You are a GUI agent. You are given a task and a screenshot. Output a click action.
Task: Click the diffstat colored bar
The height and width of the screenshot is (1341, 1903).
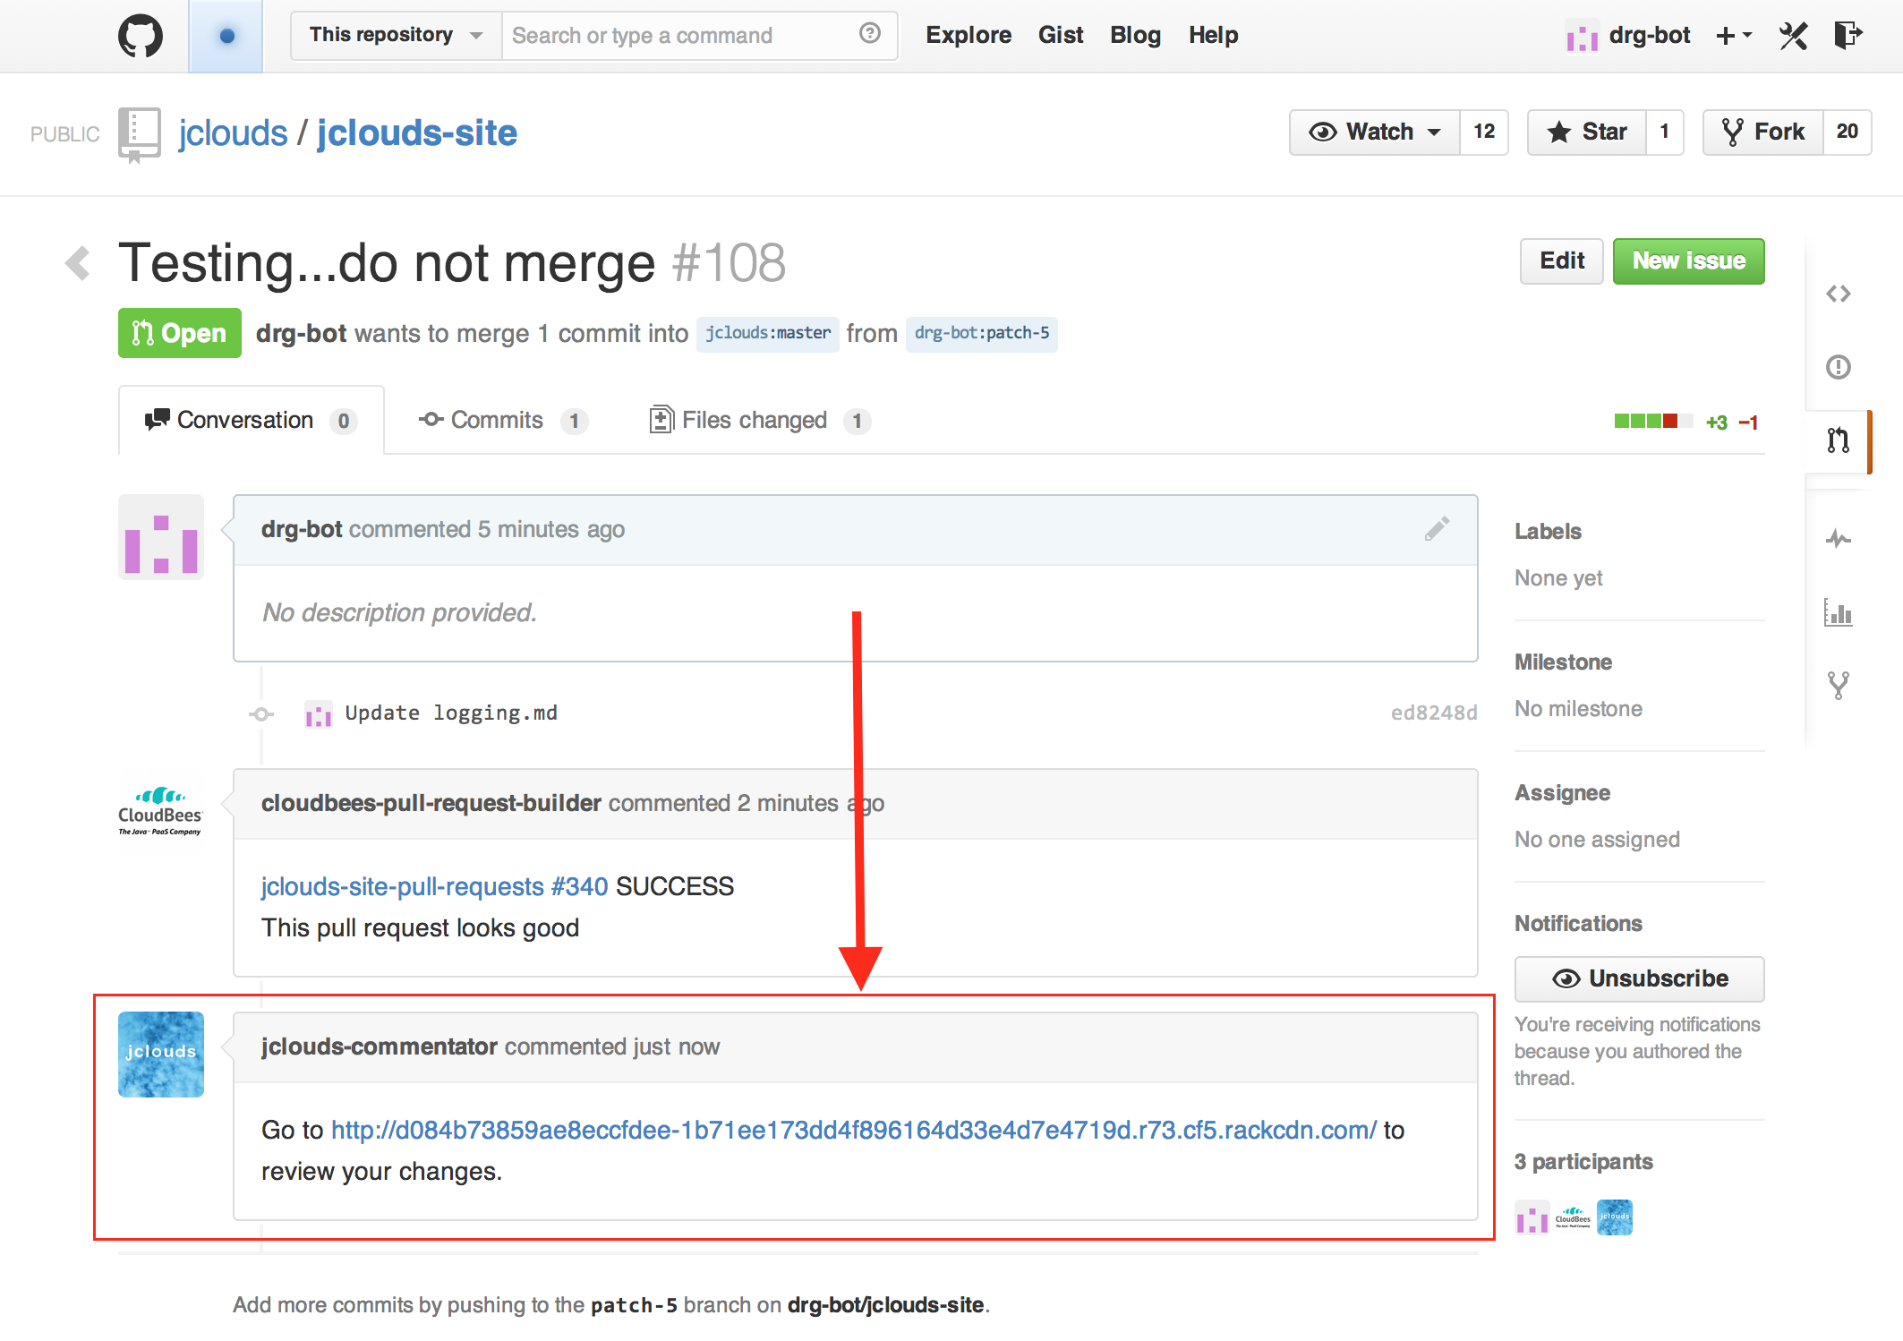(x=1652, y=422)
